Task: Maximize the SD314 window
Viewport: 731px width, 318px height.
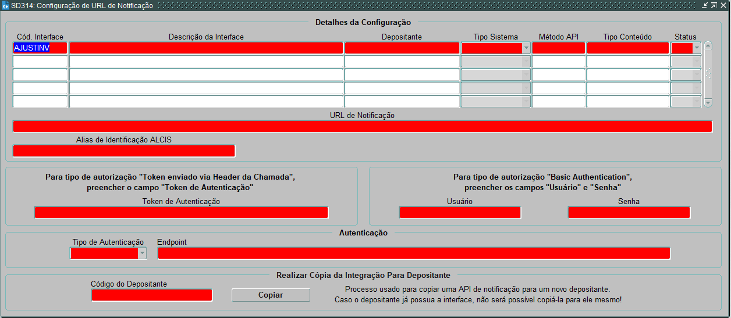Action: [714, 5]
